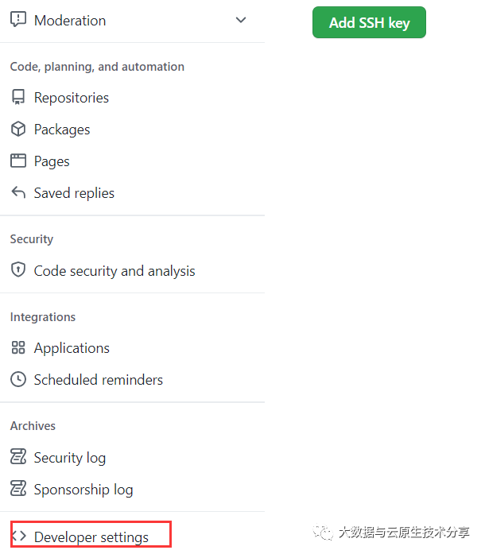The width and height of the screenshot is (485, 554).
Task: Click the Saved replies arrow icon
Action: pos(18,192)
